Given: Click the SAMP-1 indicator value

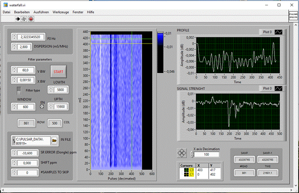Looking at the screenshot, I should click(268, 160).
